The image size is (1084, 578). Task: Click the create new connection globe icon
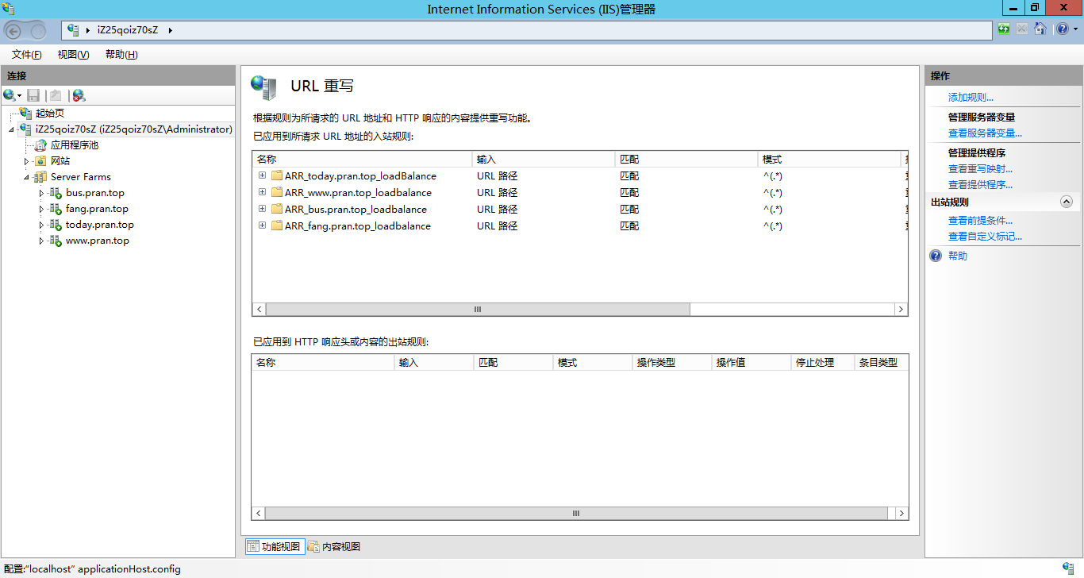pyautogui.click(x=10, y=95)
